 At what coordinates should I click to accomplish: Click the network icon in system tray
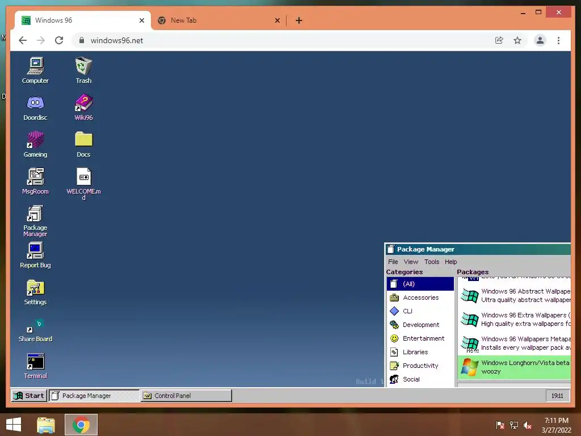pyautogui.click(x=514, y=425)
